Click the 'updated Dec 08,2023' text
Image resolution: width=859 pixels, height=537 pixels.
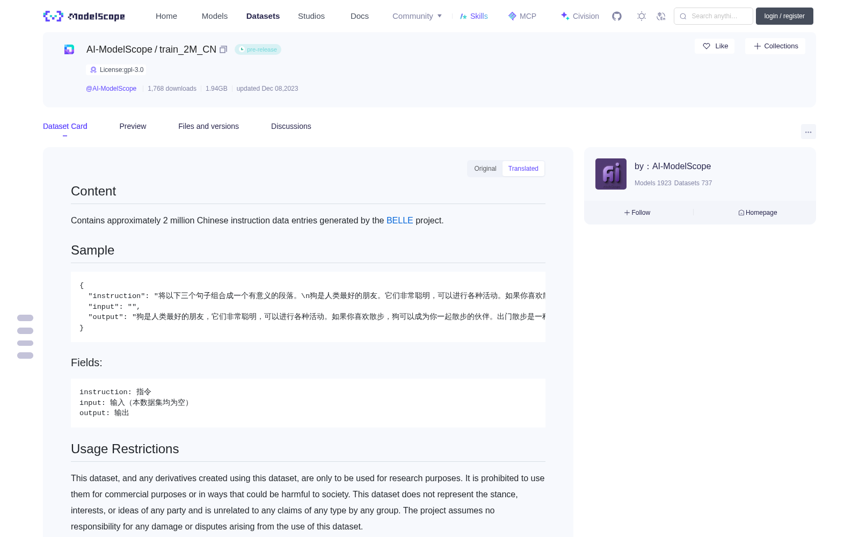[x=267, y=89]
